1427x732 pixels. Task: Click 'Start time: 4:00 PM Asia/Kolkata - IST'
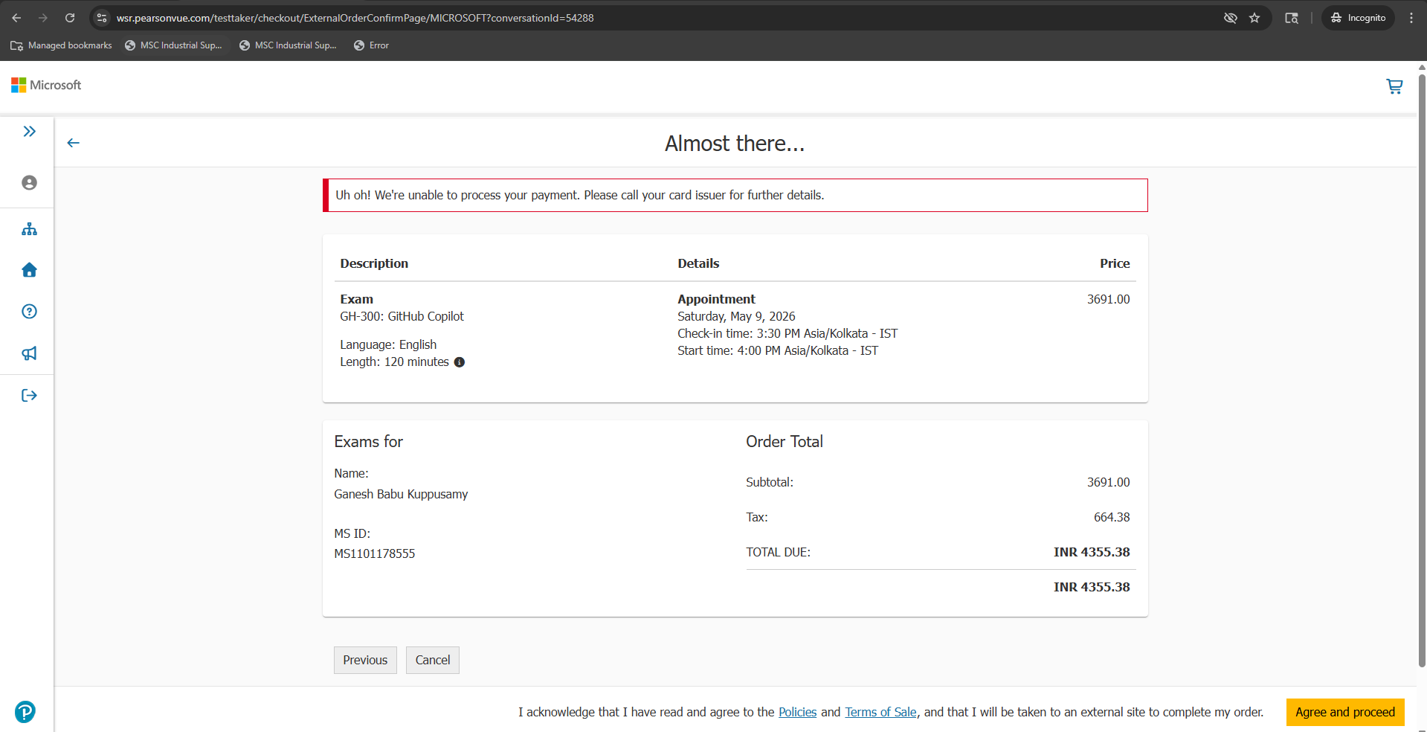(778, 350)
